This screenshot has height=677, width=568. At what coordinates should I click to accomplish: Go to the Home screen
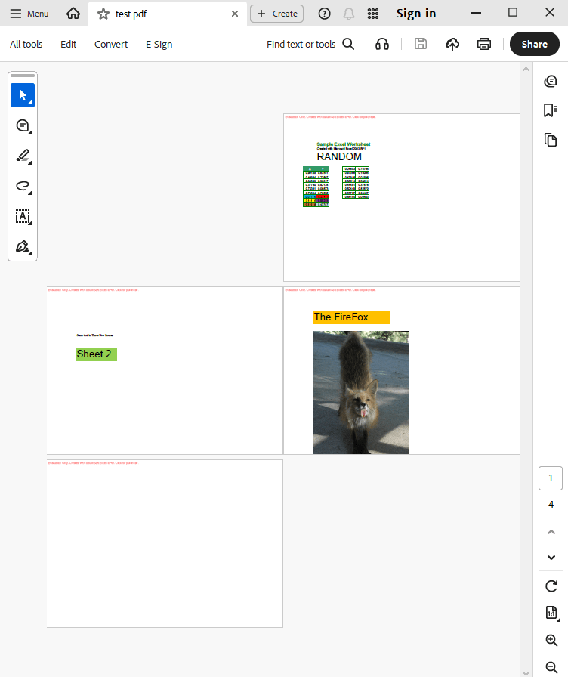(73, 14)
